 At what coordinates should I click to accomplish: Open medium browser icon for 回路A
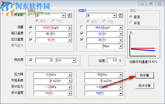point(69,15)
